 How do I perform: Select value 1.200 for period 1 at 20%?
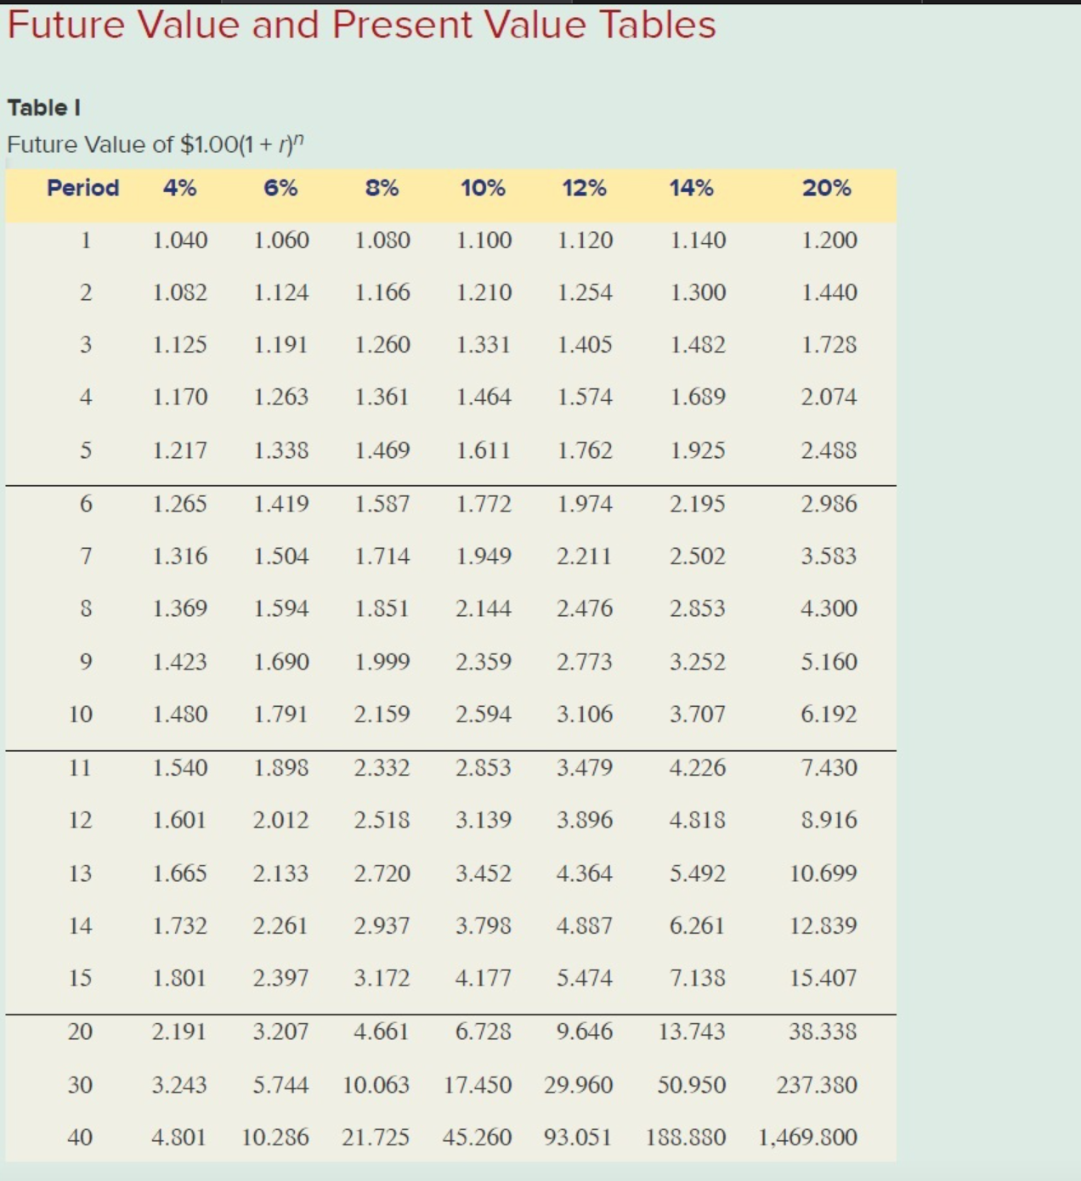[829, 240]
